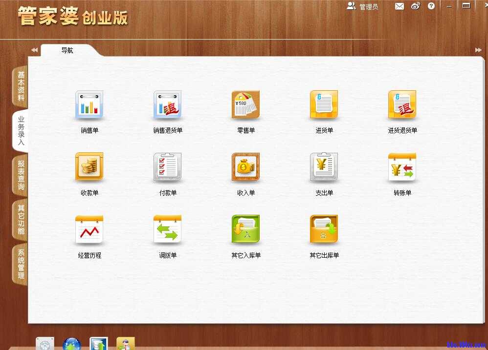Open the 系统管理 side tab
The image size is (488, 350).
[x=21, y=264]
